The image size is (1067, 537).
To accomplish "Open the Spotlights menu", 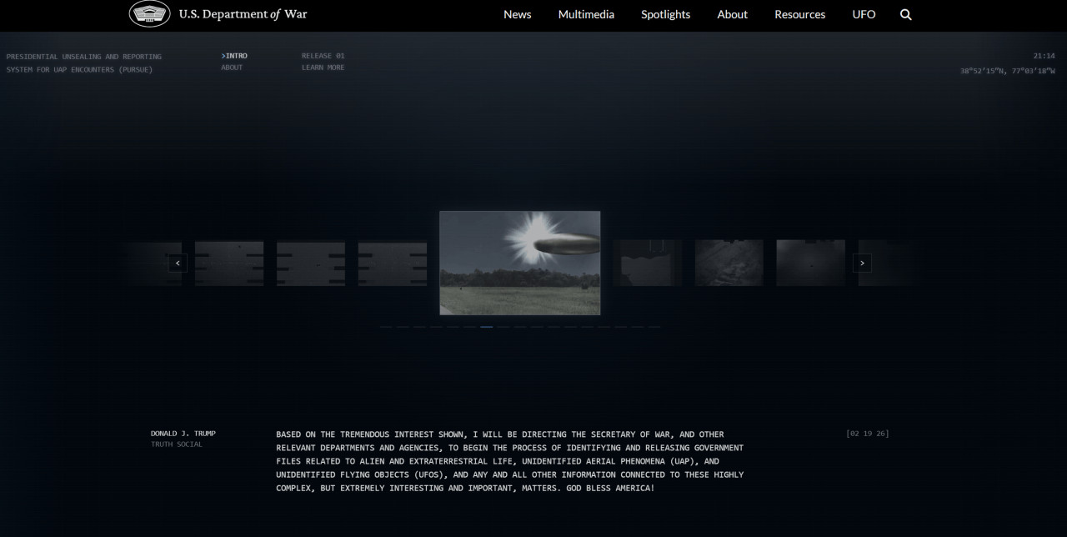I will coord(665,14).
